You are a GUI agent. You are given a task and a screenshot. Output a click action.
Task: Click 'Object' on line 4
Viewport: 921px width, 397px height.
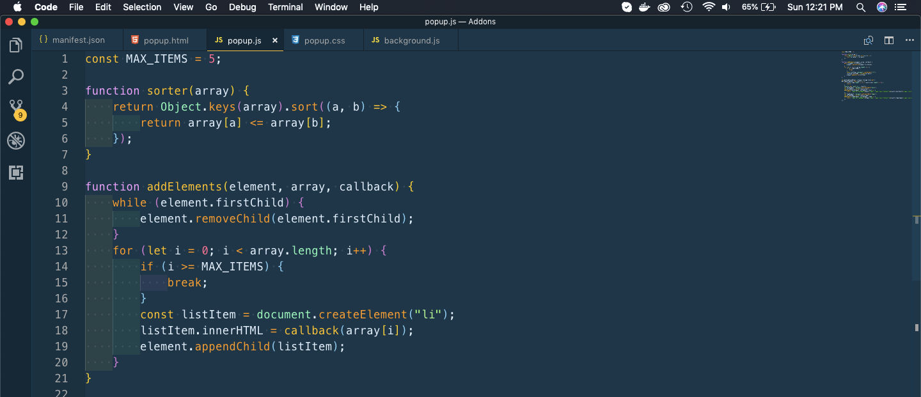point(181,107)
